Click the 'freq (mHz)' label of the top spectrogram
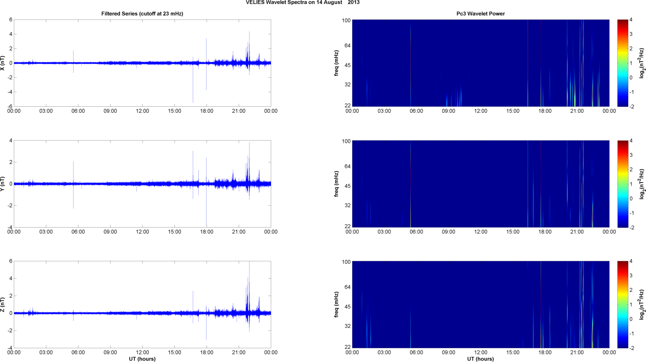646x362 pixels. [x=336, y=63]
